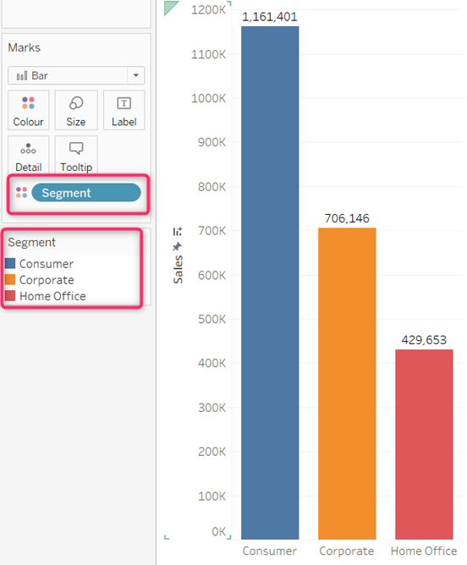This screenshot has width=467, height=565.
Task: Click the Consumer blue colour swatch in legend
Action: [10, 263]
